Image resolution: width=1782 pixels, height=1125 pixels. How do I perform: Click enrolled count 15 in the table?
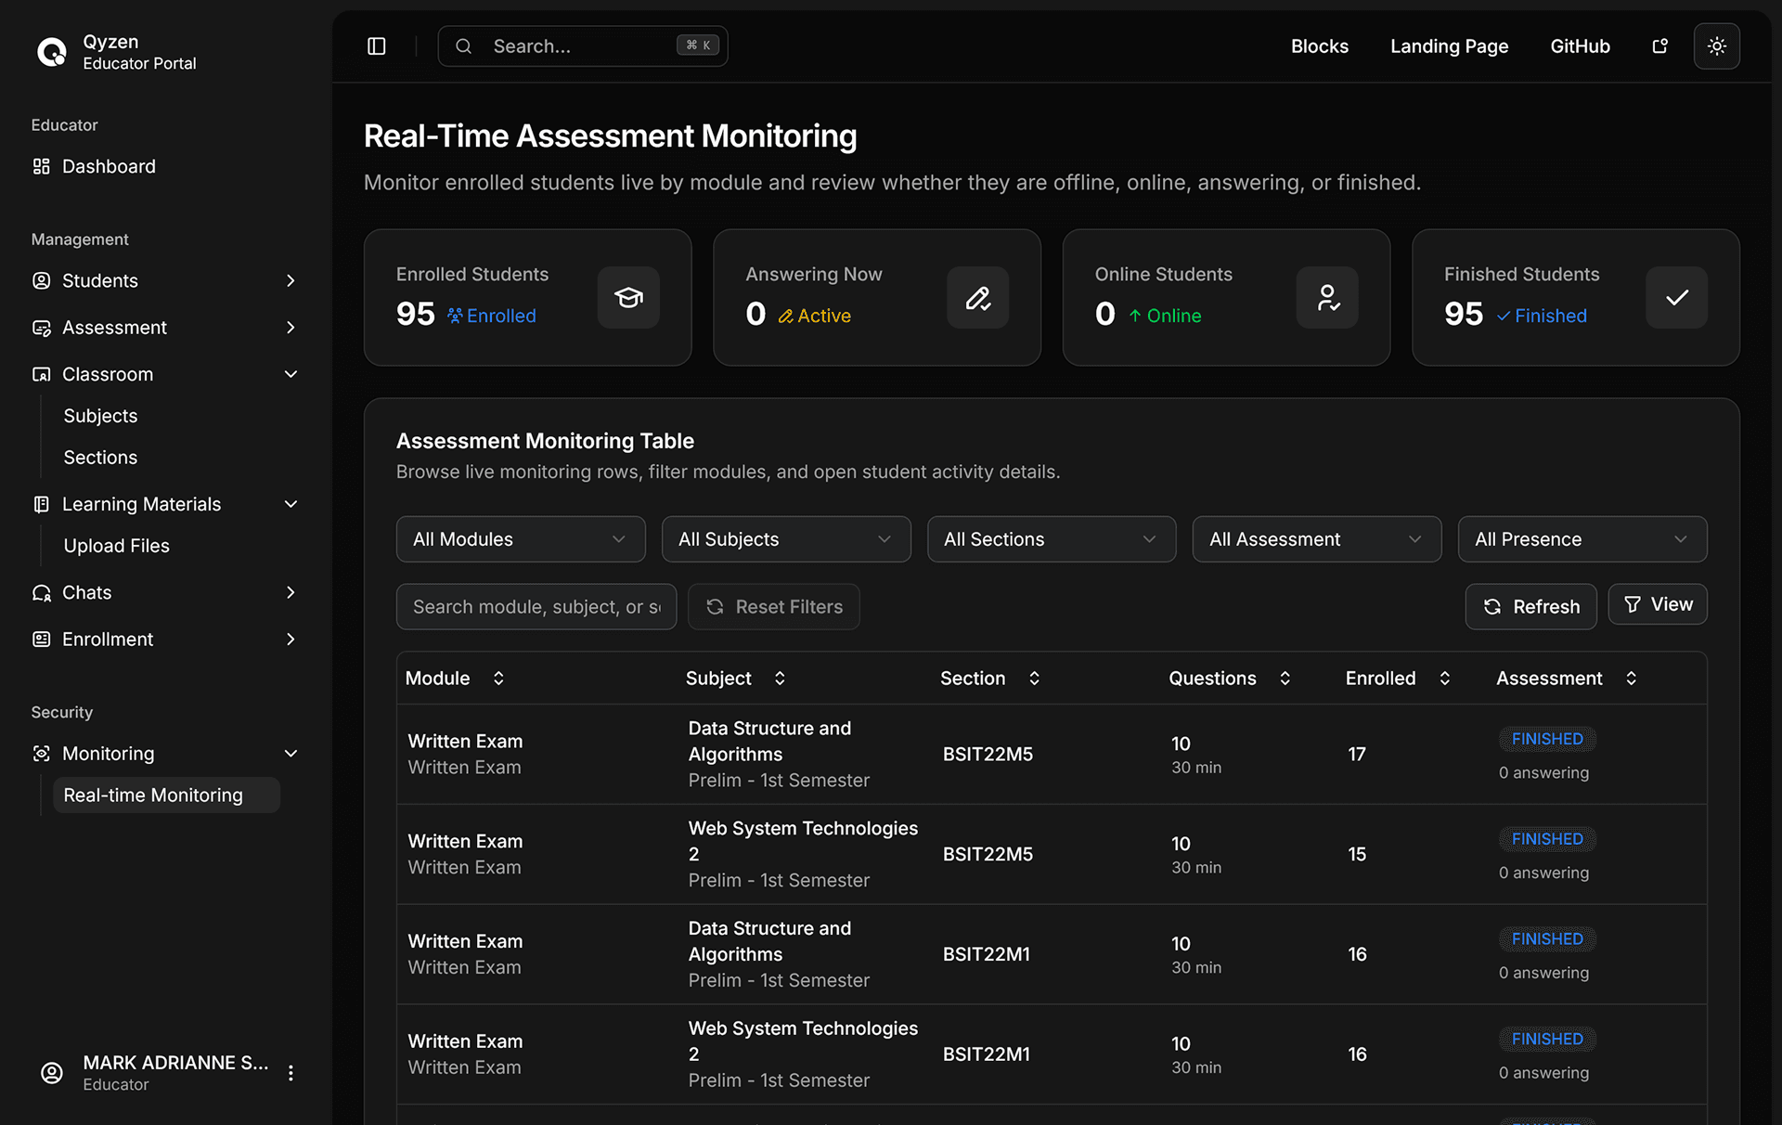(1357, 854)
